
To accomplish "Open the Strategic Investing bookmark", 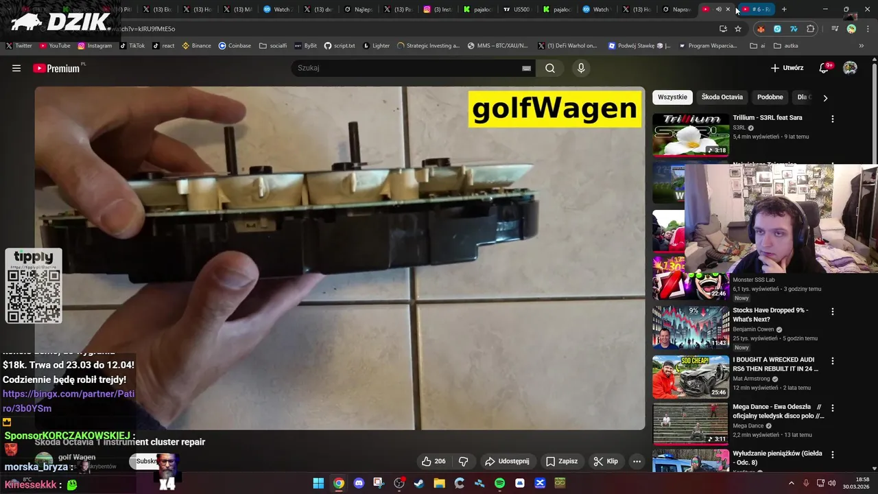I will 428,46.
